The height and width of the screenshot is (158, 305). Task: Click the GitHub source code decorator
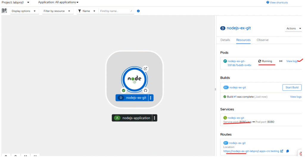[x=145, y=90]
